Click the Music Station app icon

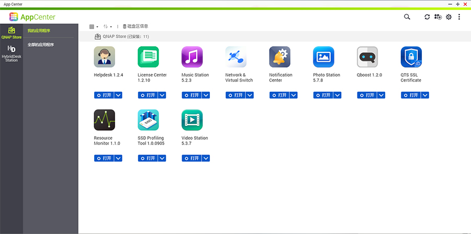[192, 57]
